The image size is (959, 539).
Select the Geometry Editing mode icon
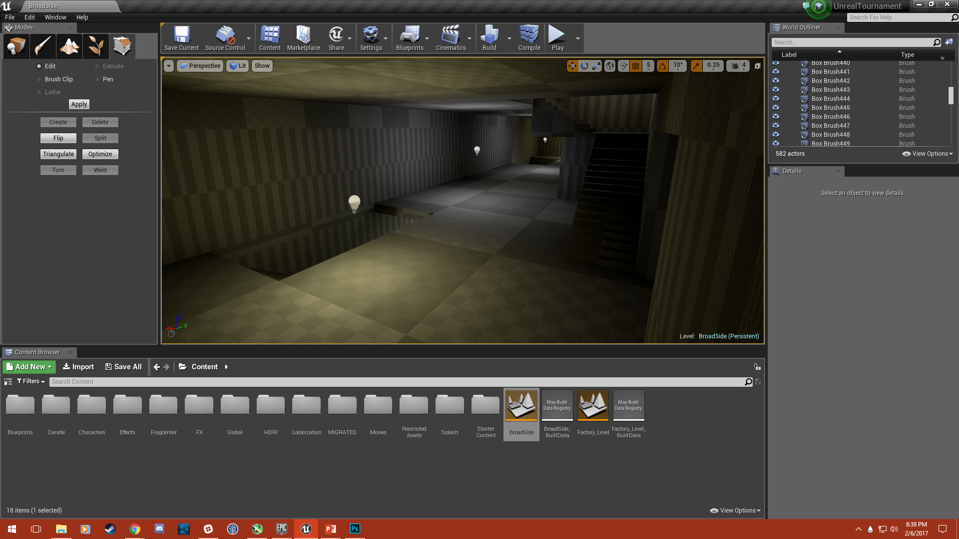click(x=122, y=46)
